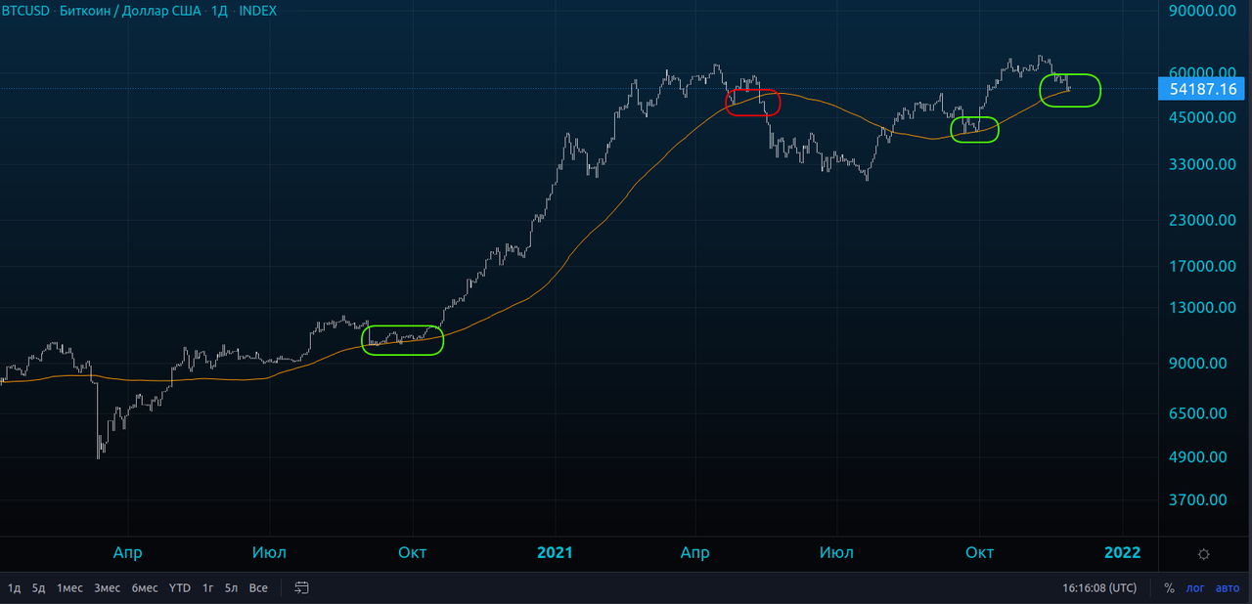
Task: Select the YTD time range
Action: tap(180, 588)
